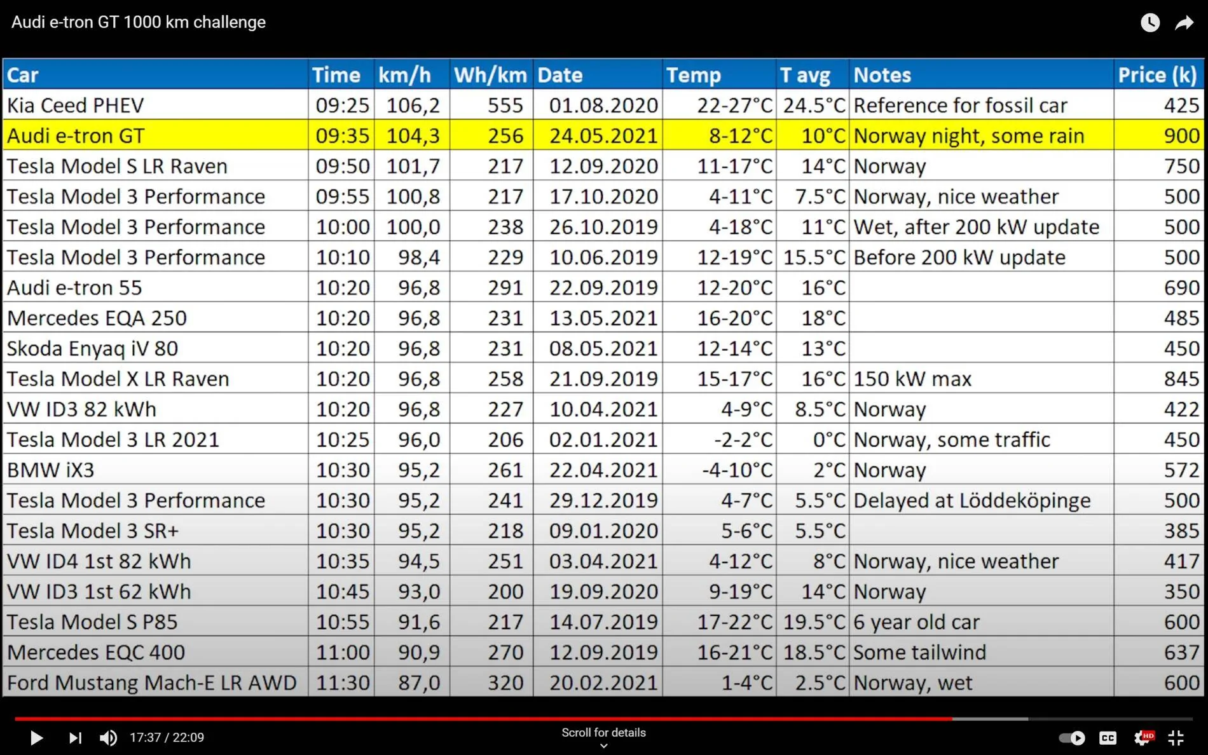Open video quality settings gear
1208x755 pixels.
[x=1143, y=737]
